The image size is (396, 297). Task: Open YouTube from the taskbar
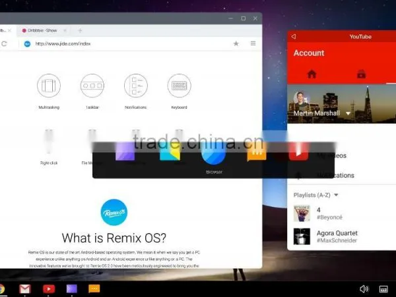[49, 289]
